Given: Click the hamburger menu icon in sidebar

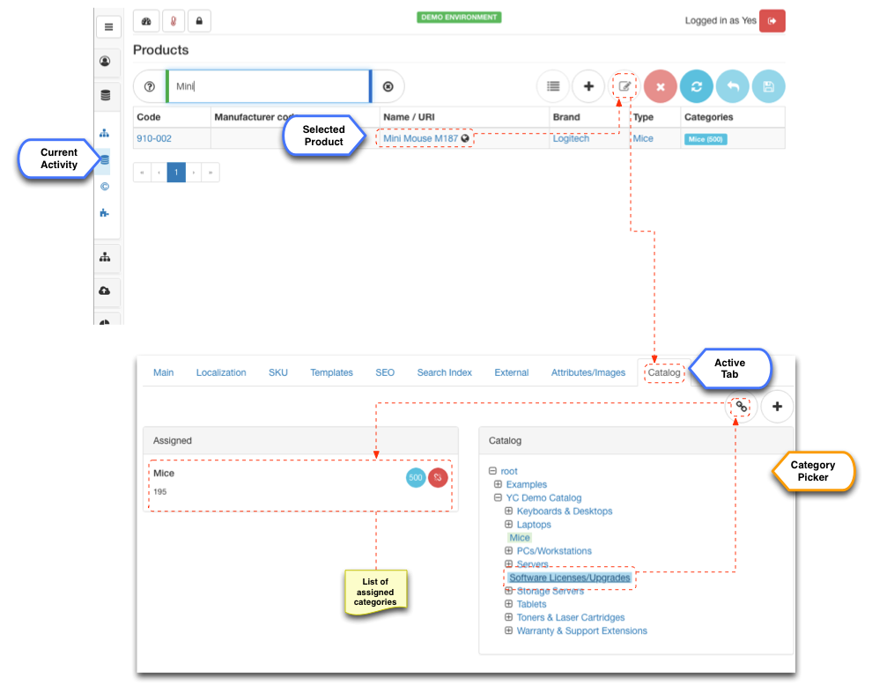Looking at the screenshot, I should point(107,26).
